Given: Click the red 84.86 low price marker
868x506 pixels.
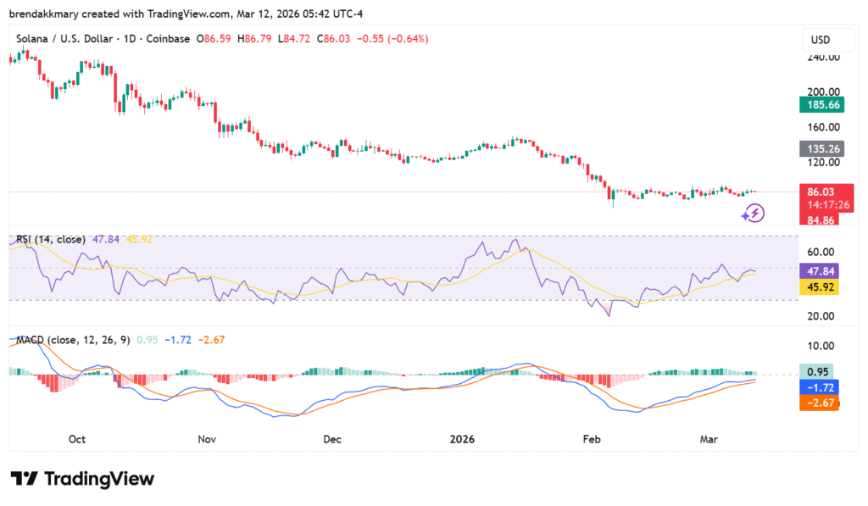Looking at the screenshot, I should tap(819, 221).
